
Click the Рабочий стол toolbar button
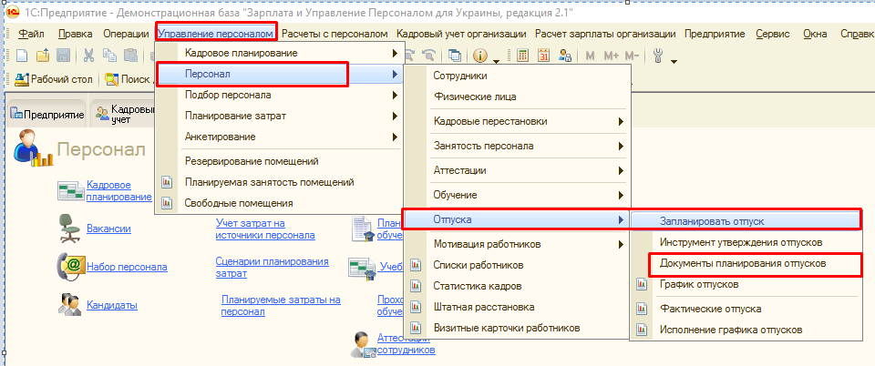[x=54, y=79]
